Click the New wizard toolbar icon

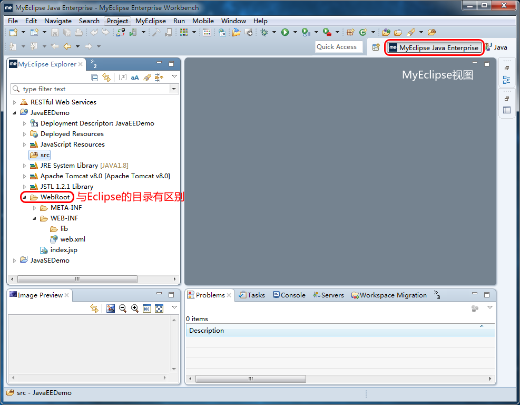(x=13, y=32)
